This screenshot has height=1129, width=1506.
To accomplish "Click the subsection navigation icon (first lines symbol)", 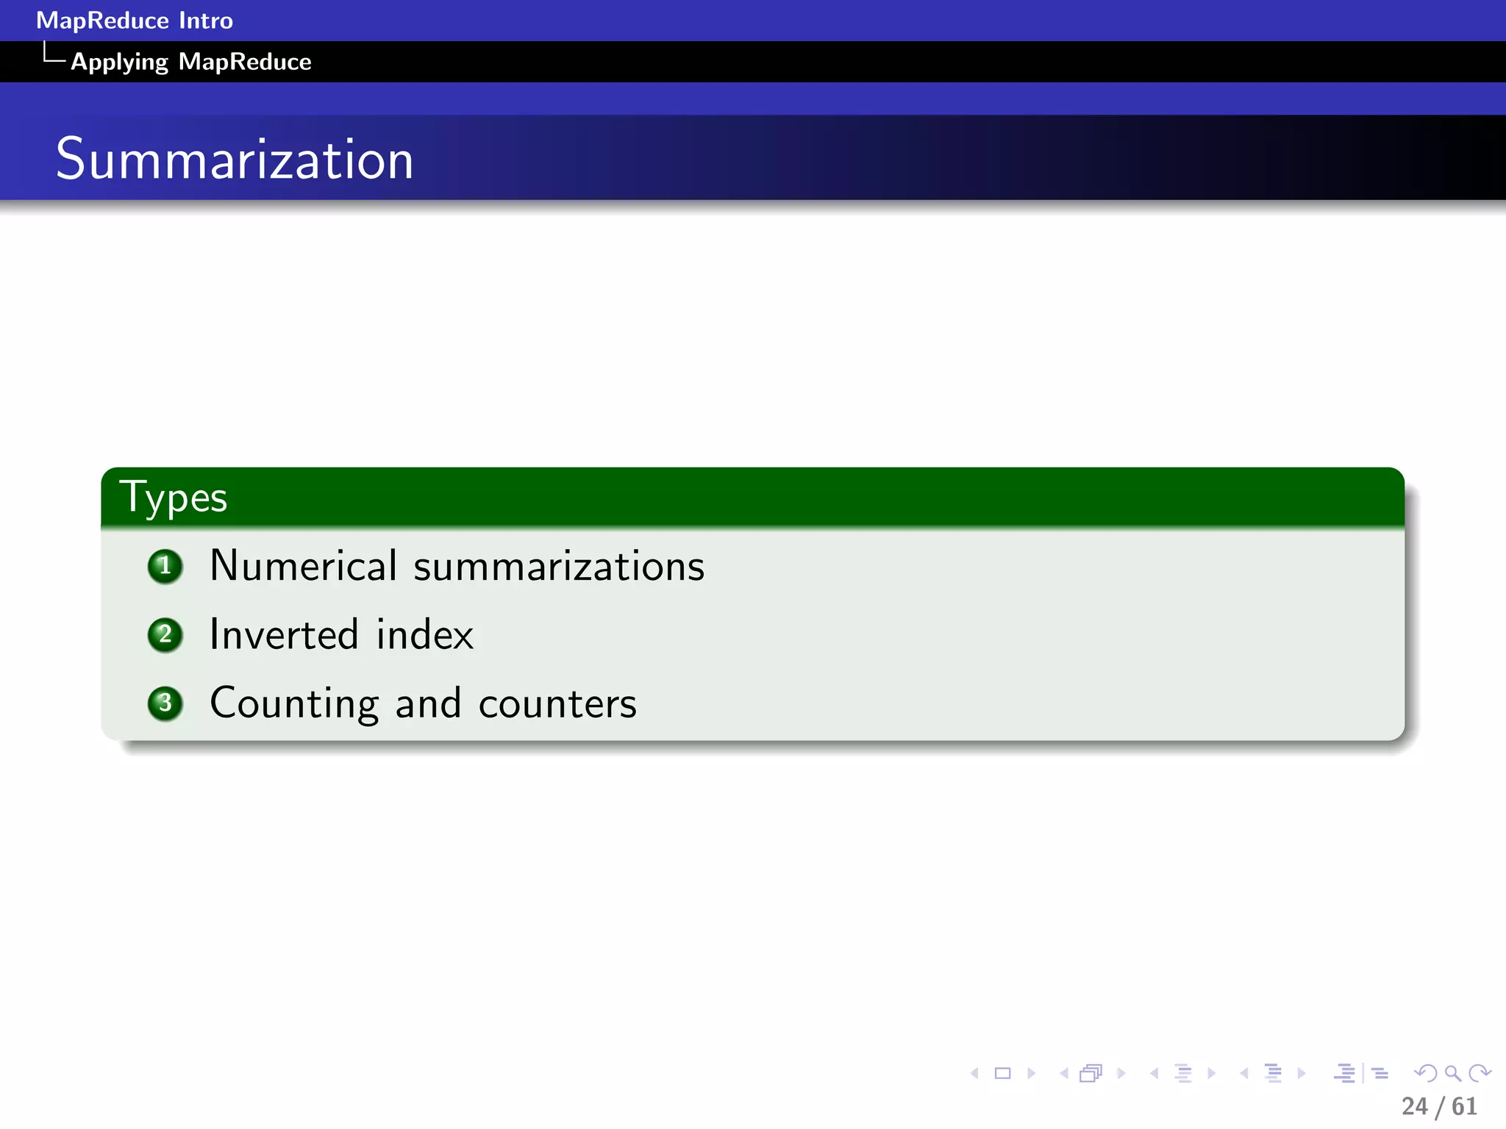I will 1183,1073.
